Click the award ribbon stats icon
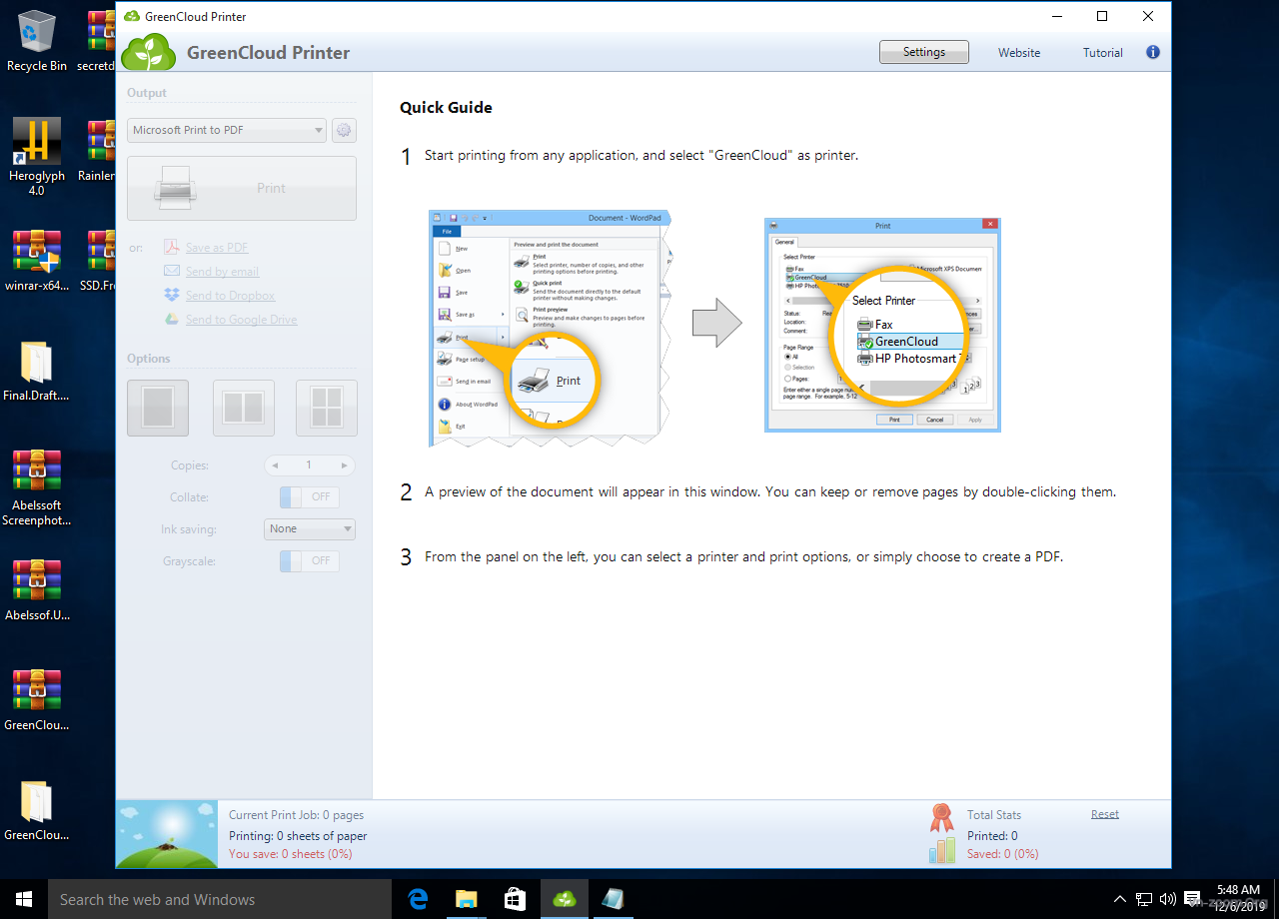The width and height of the screenshot is (1279, 919). pyautogui.click(x=941, y=818)
